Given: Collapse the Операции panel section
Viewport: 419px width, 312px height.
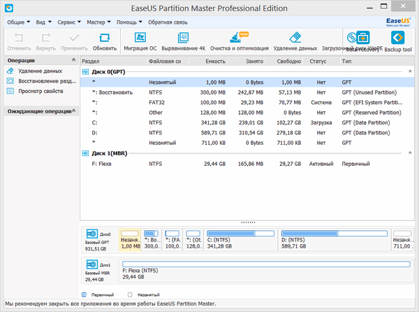Looking at the screenshot, I should tap(73, 60).
